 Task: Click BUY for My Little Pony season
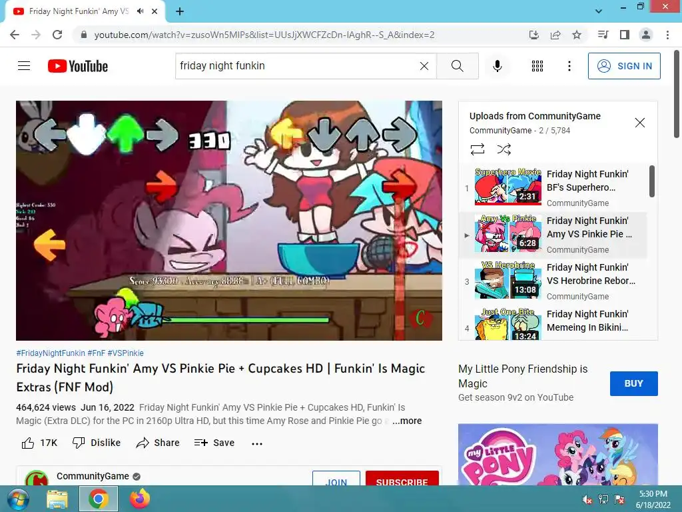tap(634, 383)
